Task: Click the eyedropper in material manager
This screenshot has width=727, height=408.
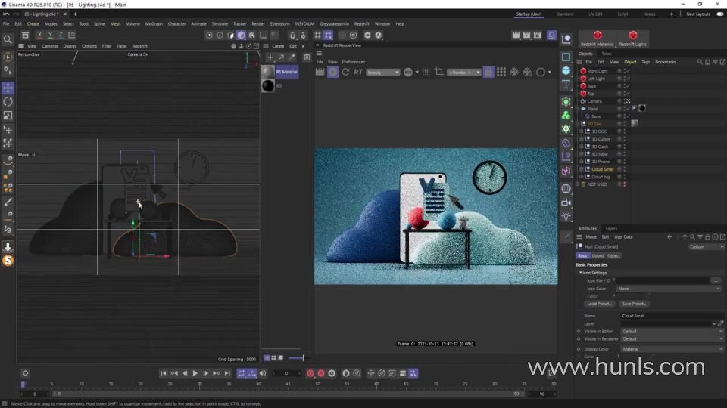Action: click(292, 57)
